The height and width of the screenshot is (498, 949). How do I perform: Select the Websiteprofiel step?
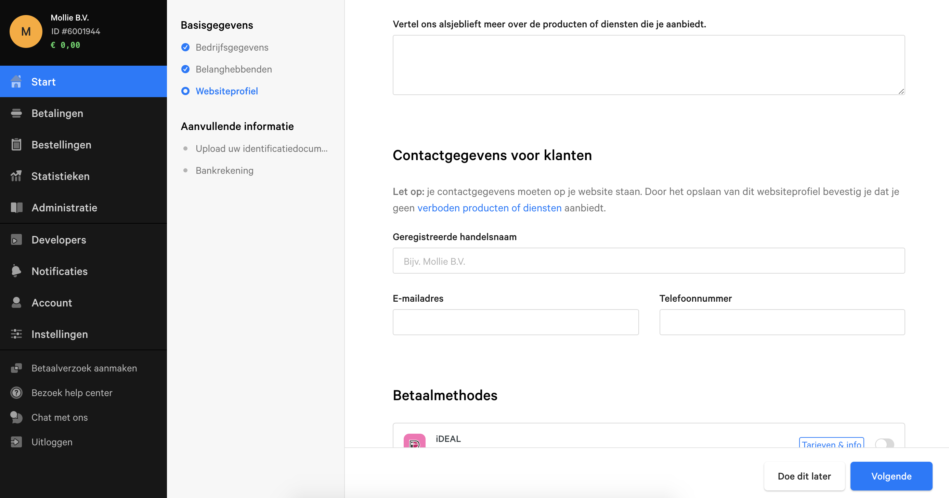[x=226, y=91]
